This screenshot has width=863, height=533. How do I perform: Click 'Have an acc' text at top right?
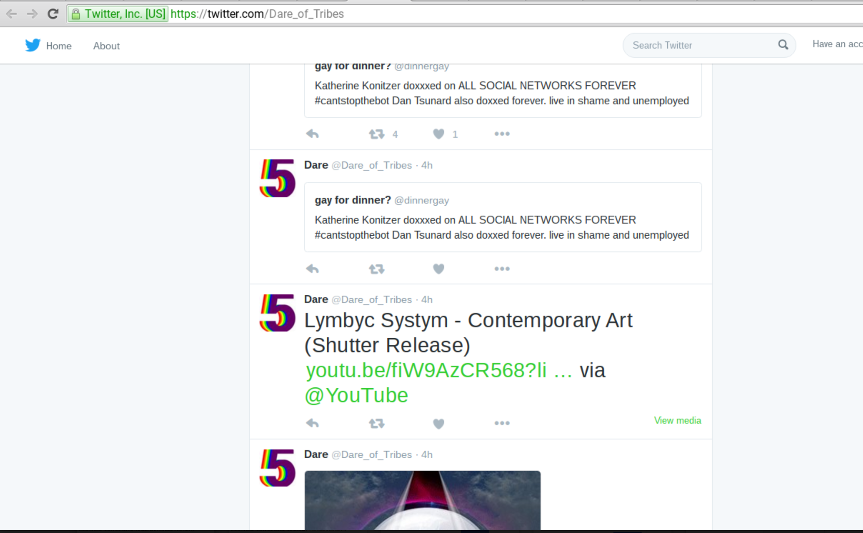(x=837, y=44)
